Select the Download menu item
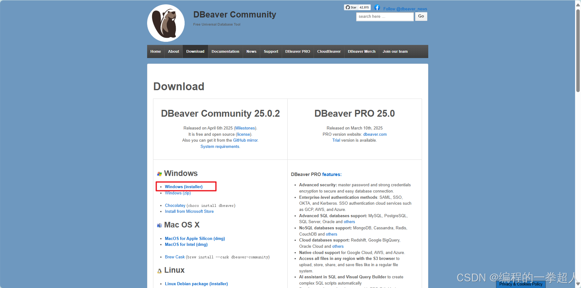Viewport: 581px width, 288px height. [x=195, y=51]
